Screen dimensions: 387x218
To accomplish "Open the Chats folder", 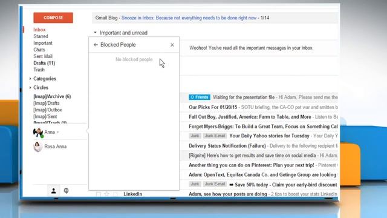I will click(39, 50).
